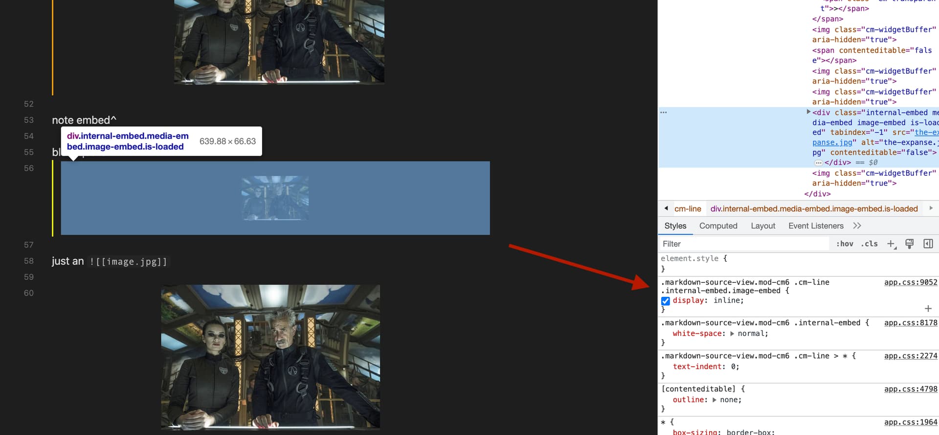This screenshot has width=939, height=435.
Task: Open the app.css:1964 source link
Action: [911, 422]
